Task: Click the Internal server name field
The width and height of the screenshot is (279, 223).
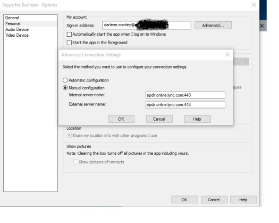Action: [x=185, y=95]
